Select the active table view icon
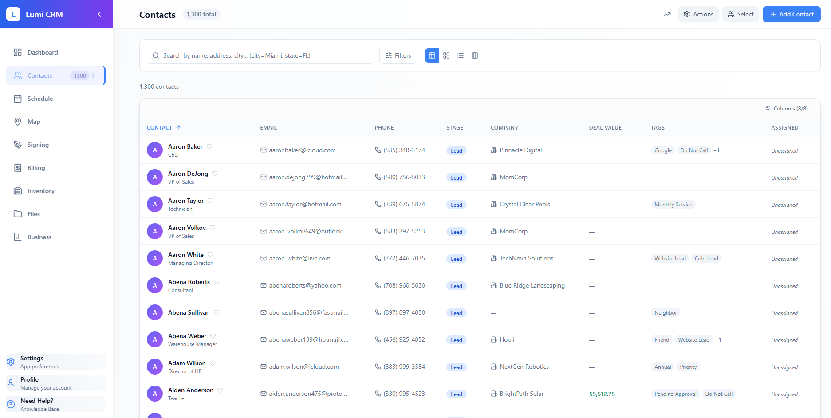This screenshot has height=418, width=831. click(432, 55)
